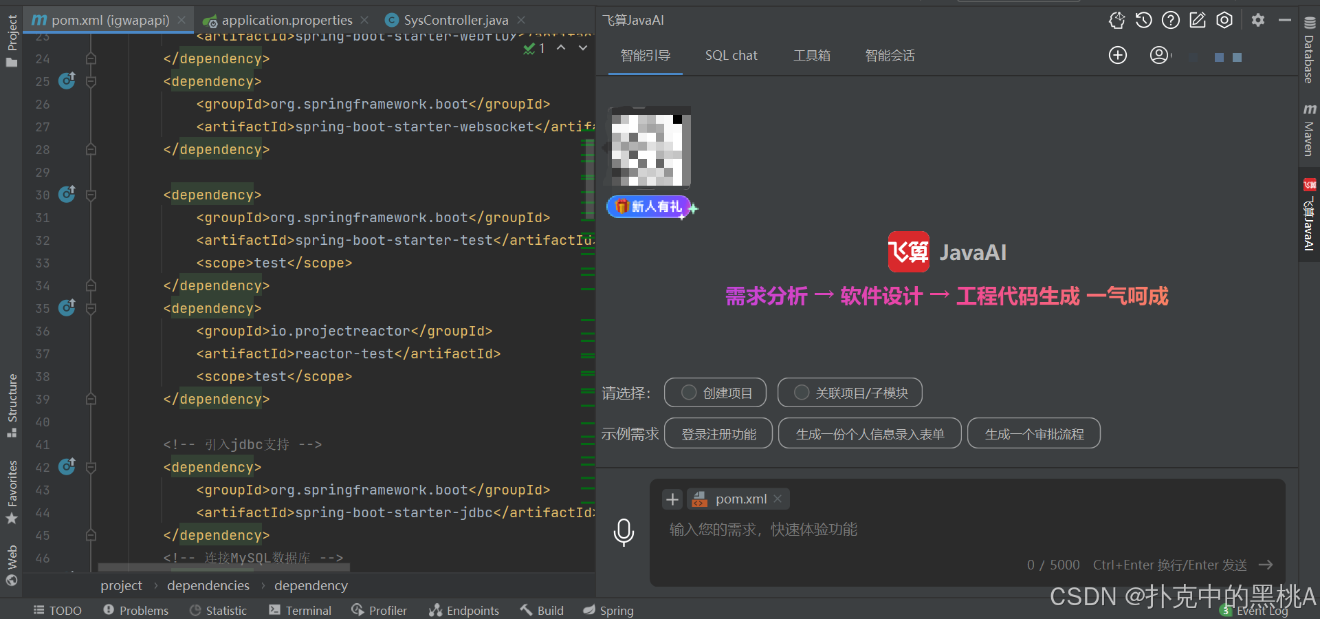Open the Structure tool window
This screenshot has width=1320, height=619.
12,405
